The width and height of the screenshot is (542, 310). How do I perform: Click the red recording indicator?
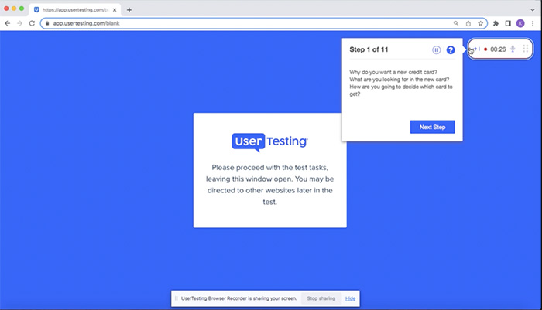(x=485, y=49)
